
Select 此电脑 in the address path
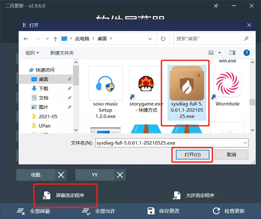[82, 39]
